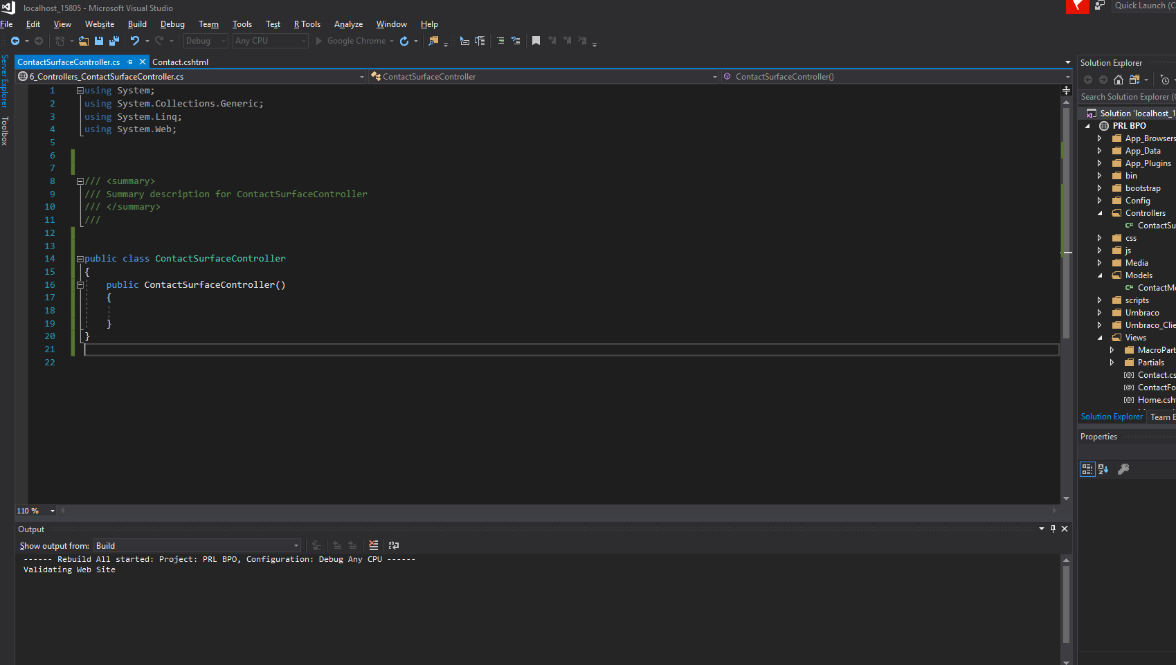Image resolution: width=1176 pixels, height=665 pixels.
Task: Open the R Tools menu
Action: click(x=307, y=24)
